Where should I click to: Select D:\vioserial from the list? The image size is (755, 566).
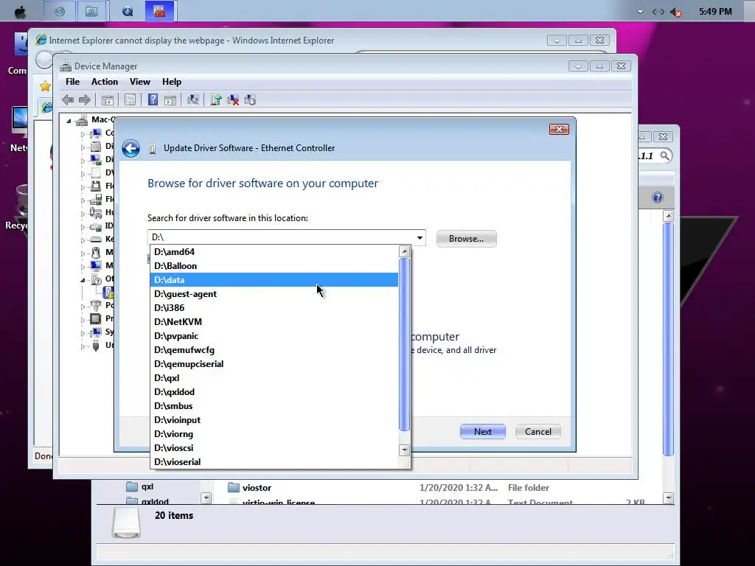pyautogui.click(x=274, y=461)
